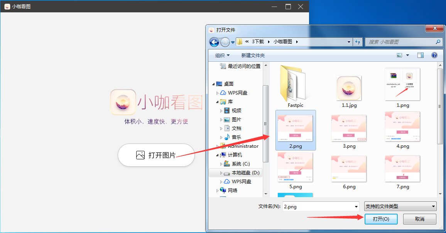Collapse the 计算机 tree node arrow

coord(217,155)
